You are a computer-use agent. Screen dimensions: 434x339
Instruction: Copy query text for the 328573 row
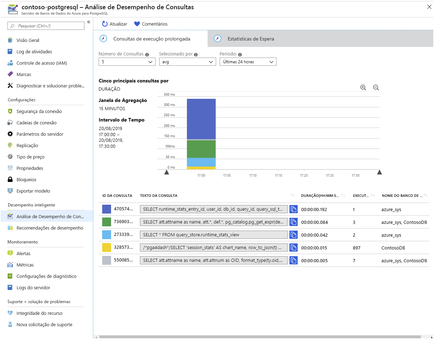point(293,248)
